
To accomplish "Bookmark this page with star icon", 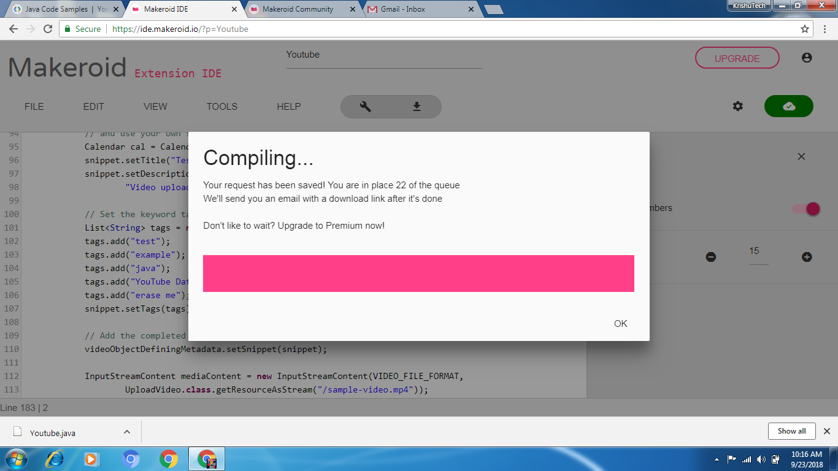I will click(805, 29).
